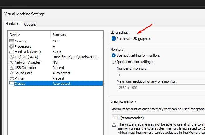Click the Sound Card speaker icon
The width and height of the screenshot is (205, 135).
pos(12,73)
